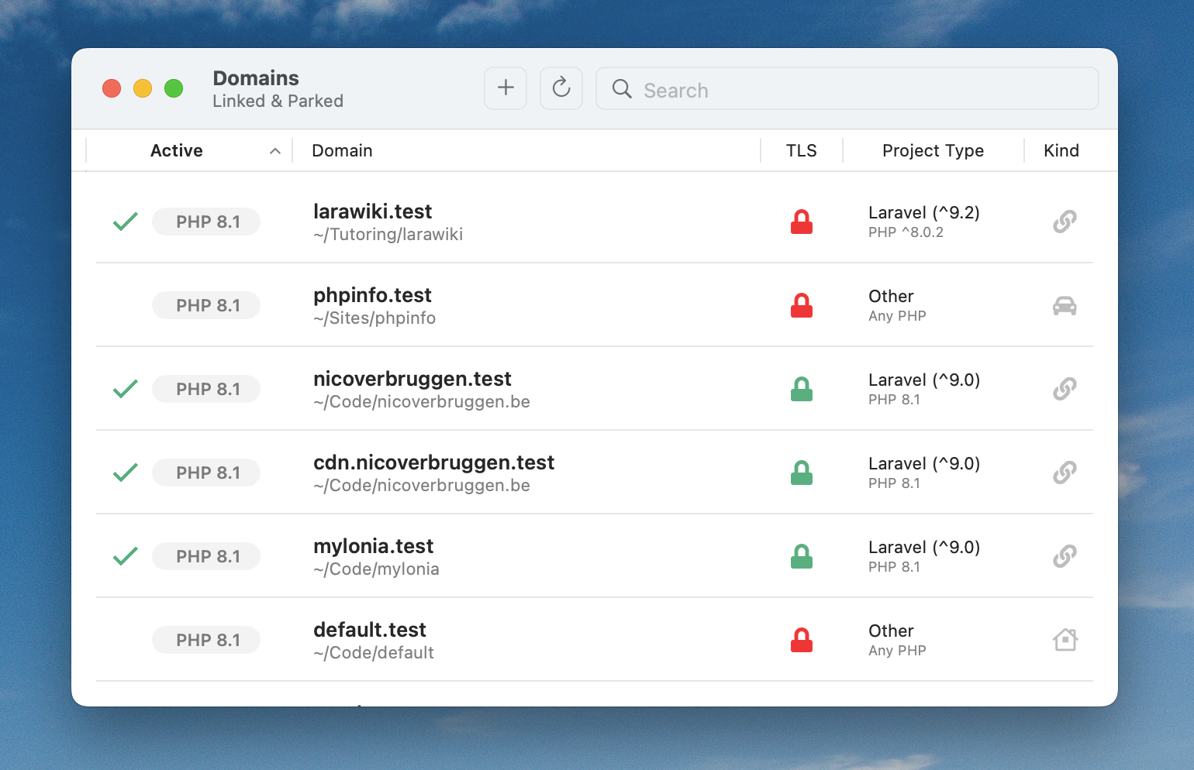This screenshot has height=770, width=1194.
Task: Click Laravel (^9.0) for mylonia.test
Action: [x=923, y=548]
